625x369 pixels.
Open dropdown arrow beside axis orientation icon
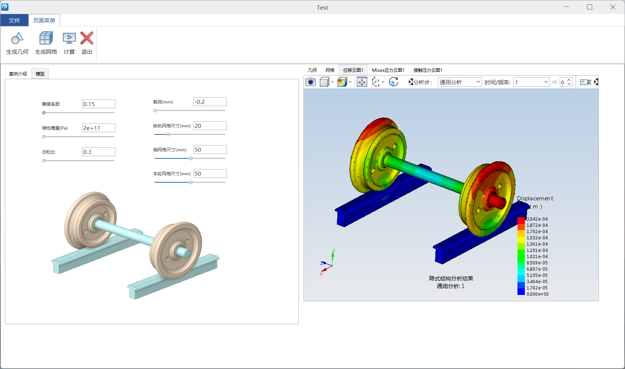[383, 82]
